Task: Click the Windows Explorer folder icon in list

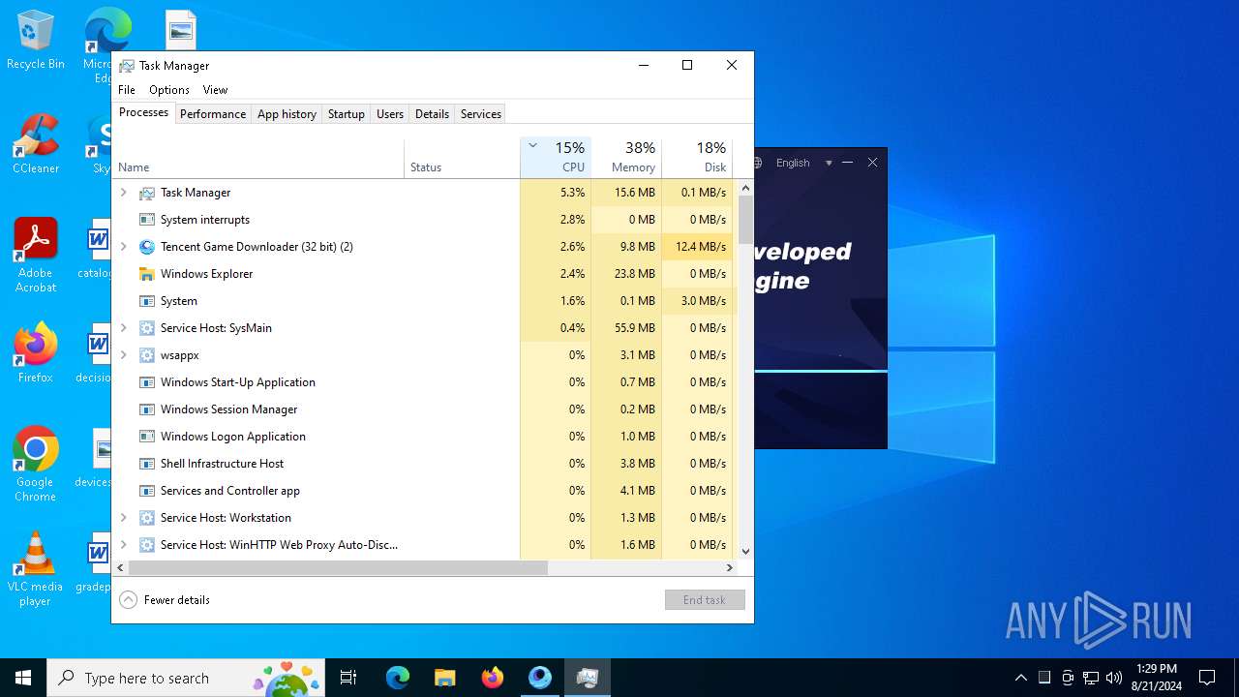Action: click(147, 274)
